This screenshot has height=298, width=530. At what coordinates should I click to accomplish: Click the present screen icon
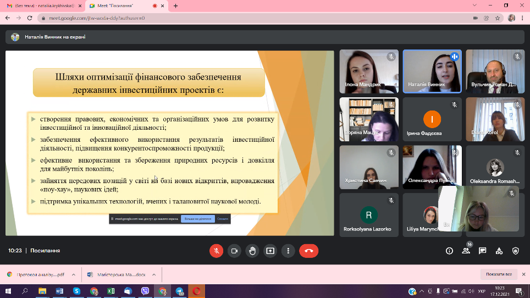pos(270,251)
